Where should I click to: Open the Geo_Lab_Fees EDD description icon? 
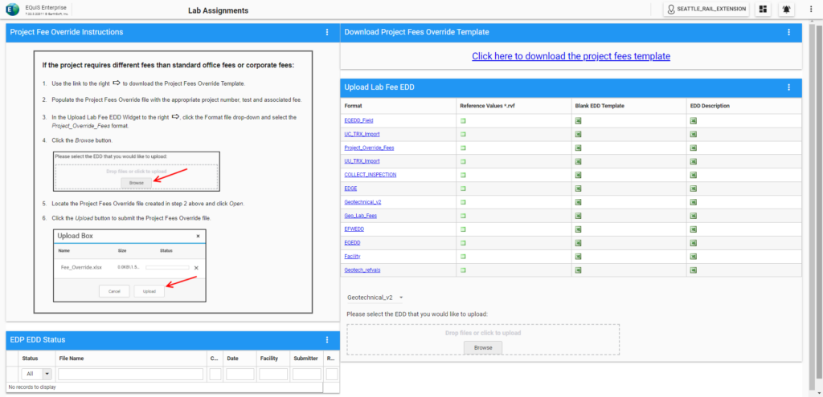(694, 215)
